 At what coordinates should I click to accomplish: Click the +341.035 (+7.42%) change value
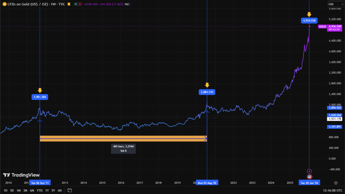point(111,4)
